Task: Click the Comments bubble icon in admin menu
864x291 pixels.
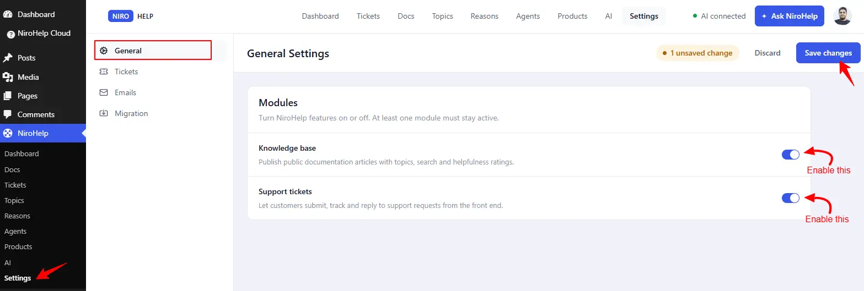Action: click(x=8, y=114)
